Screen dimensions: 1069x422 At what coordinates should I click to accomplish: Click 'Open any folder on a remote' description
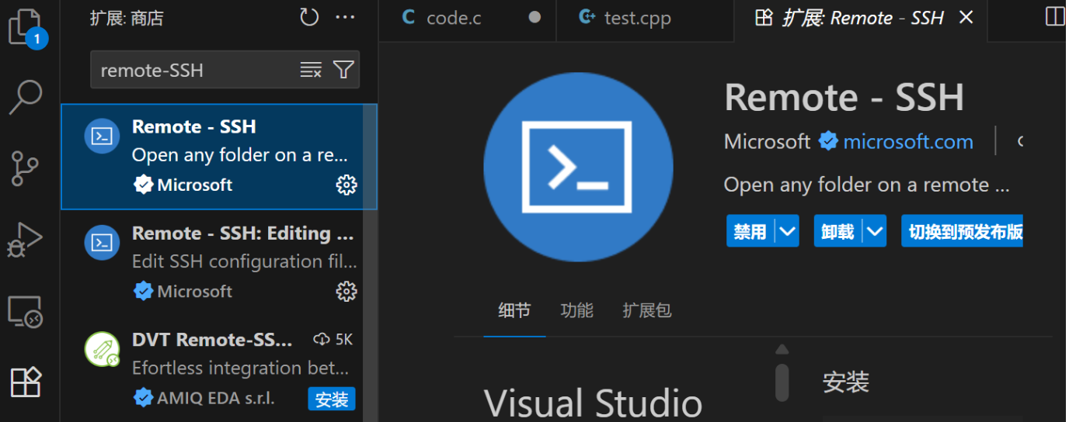(x=867, y=185)
